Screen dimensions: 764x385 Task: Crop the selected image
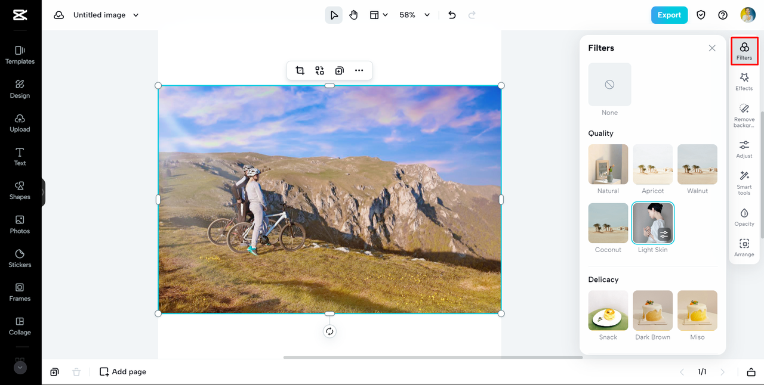coord(300,70)
